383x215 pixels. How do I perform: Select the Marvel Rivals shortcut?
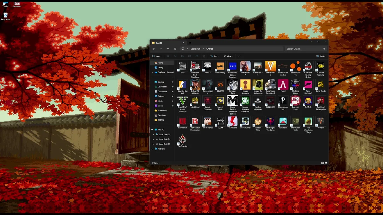pyautogui.click(x=220, y=103)
